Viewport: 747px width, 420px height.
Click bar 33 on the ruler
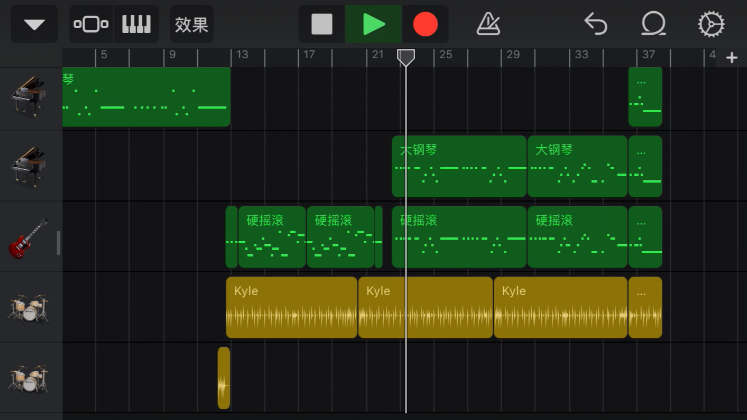pos(582,54)
